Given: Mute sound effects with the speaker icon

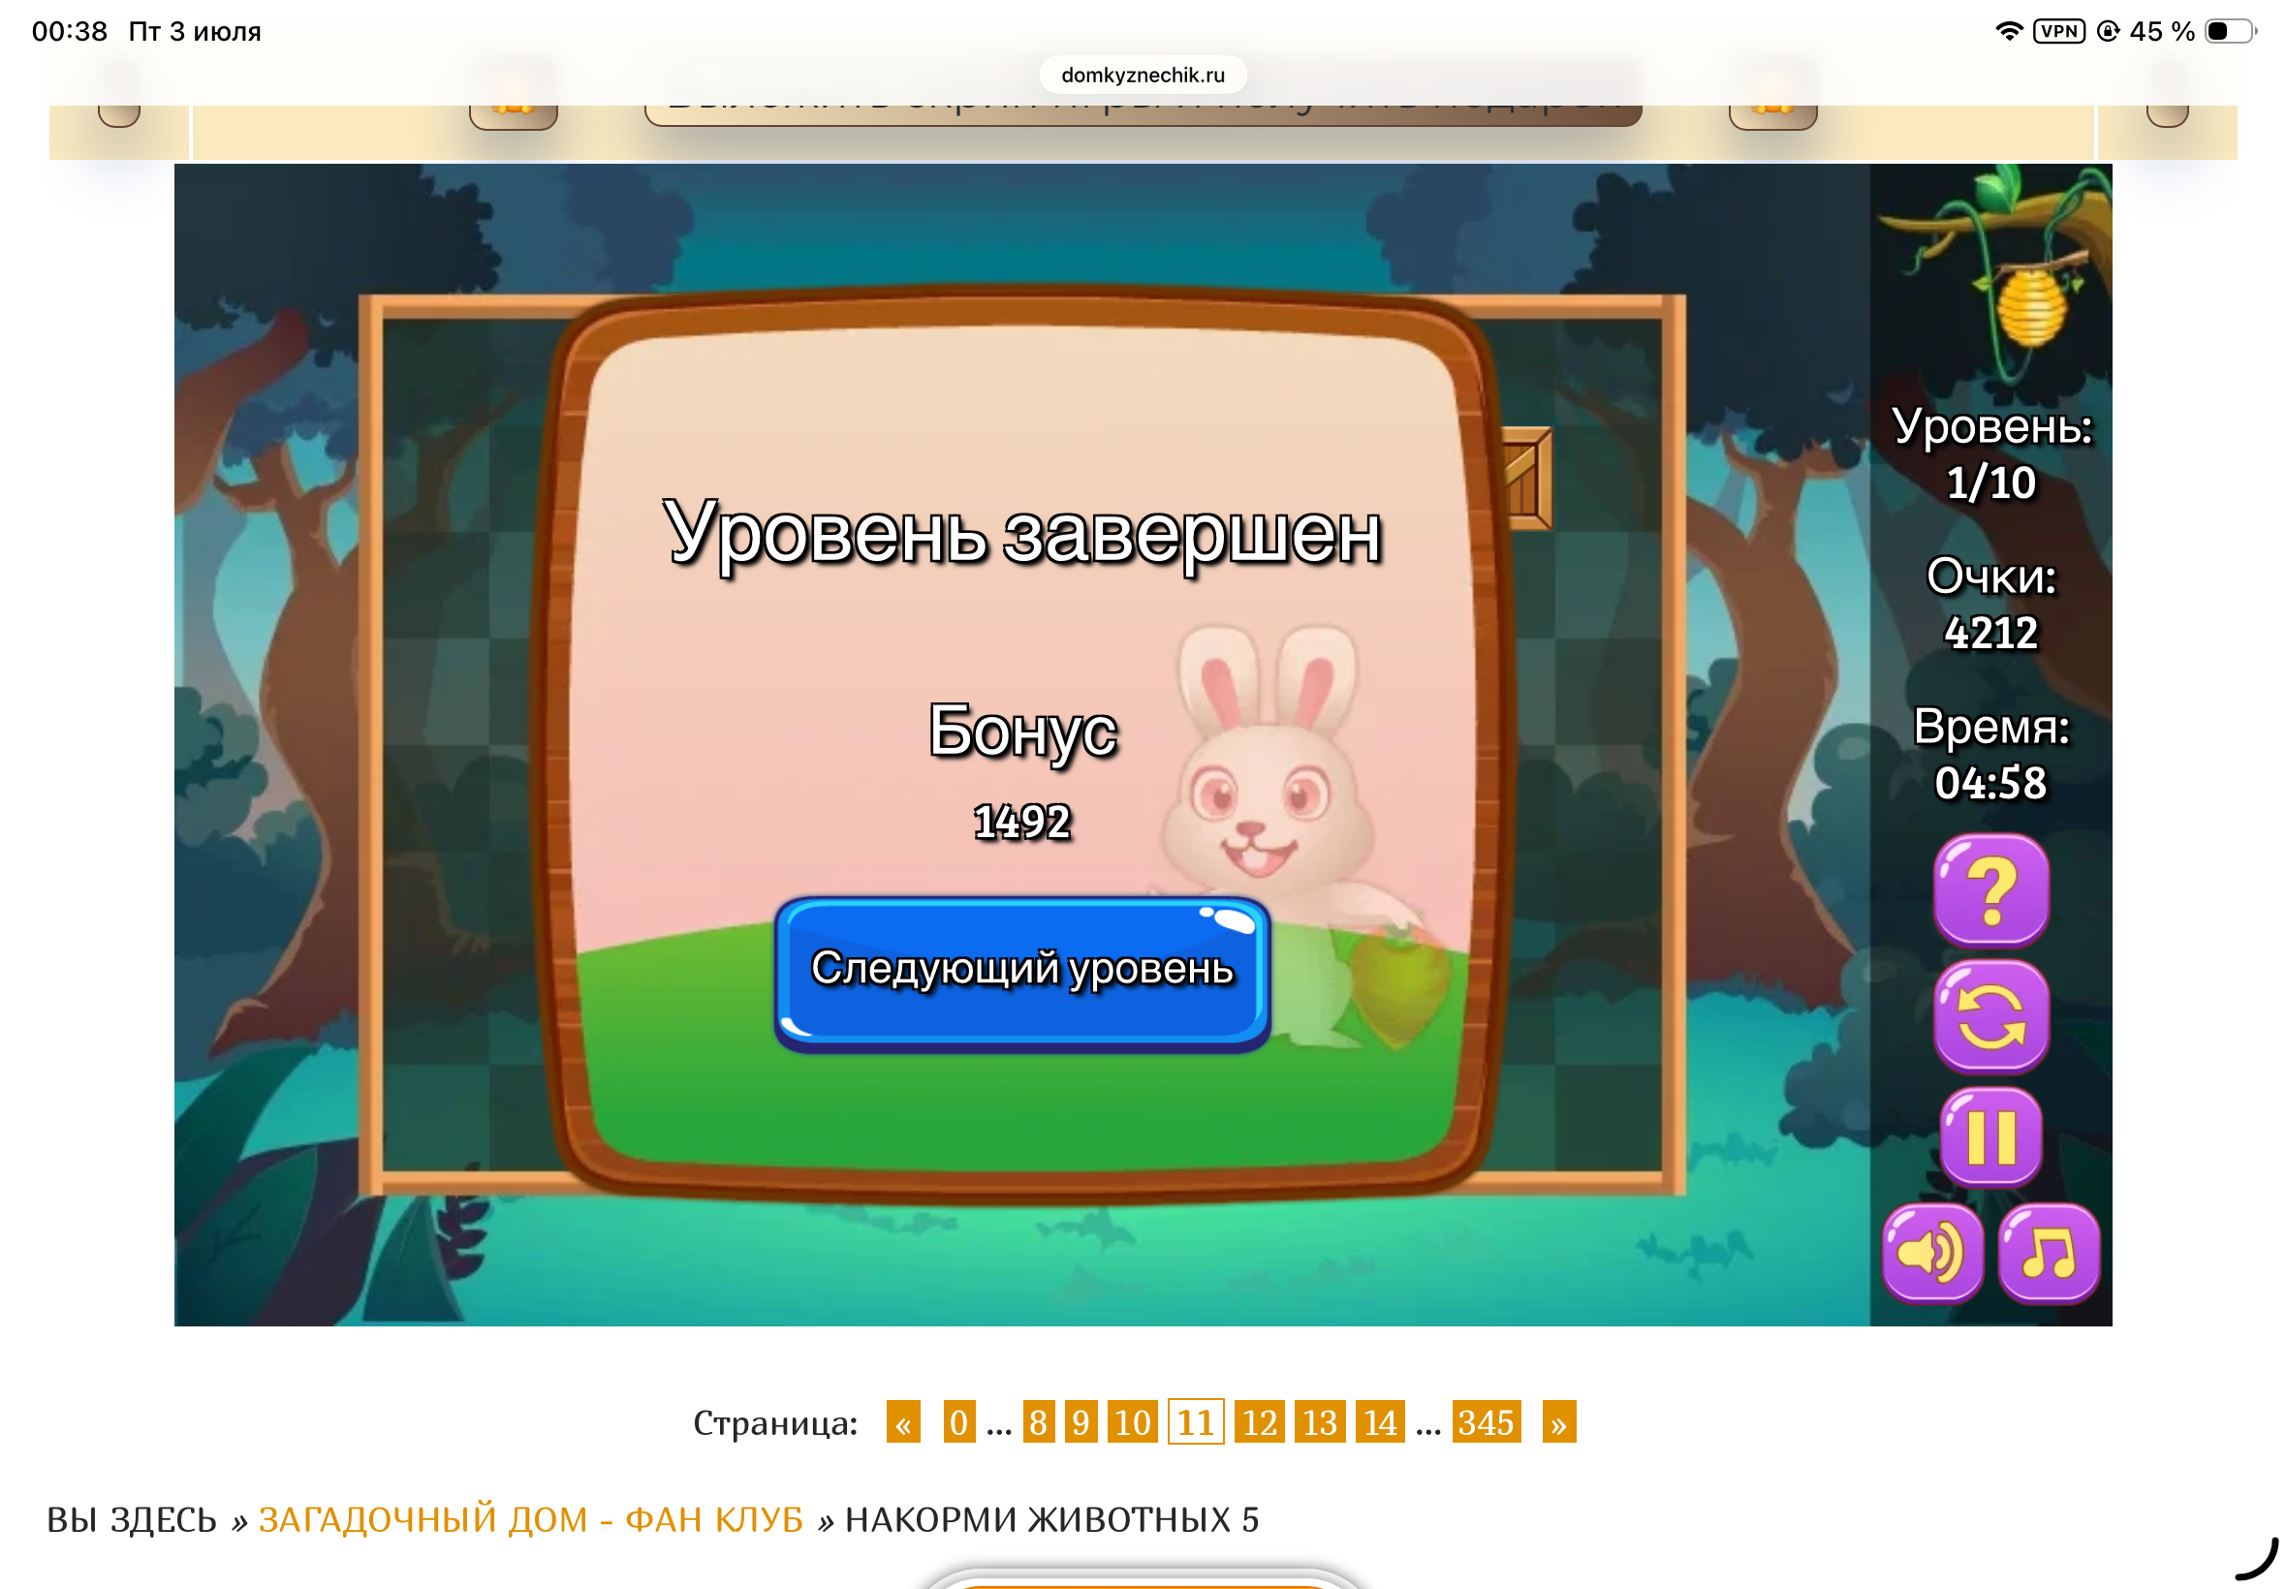Looking at the screenshot, I should [x=1931, y=1253].
